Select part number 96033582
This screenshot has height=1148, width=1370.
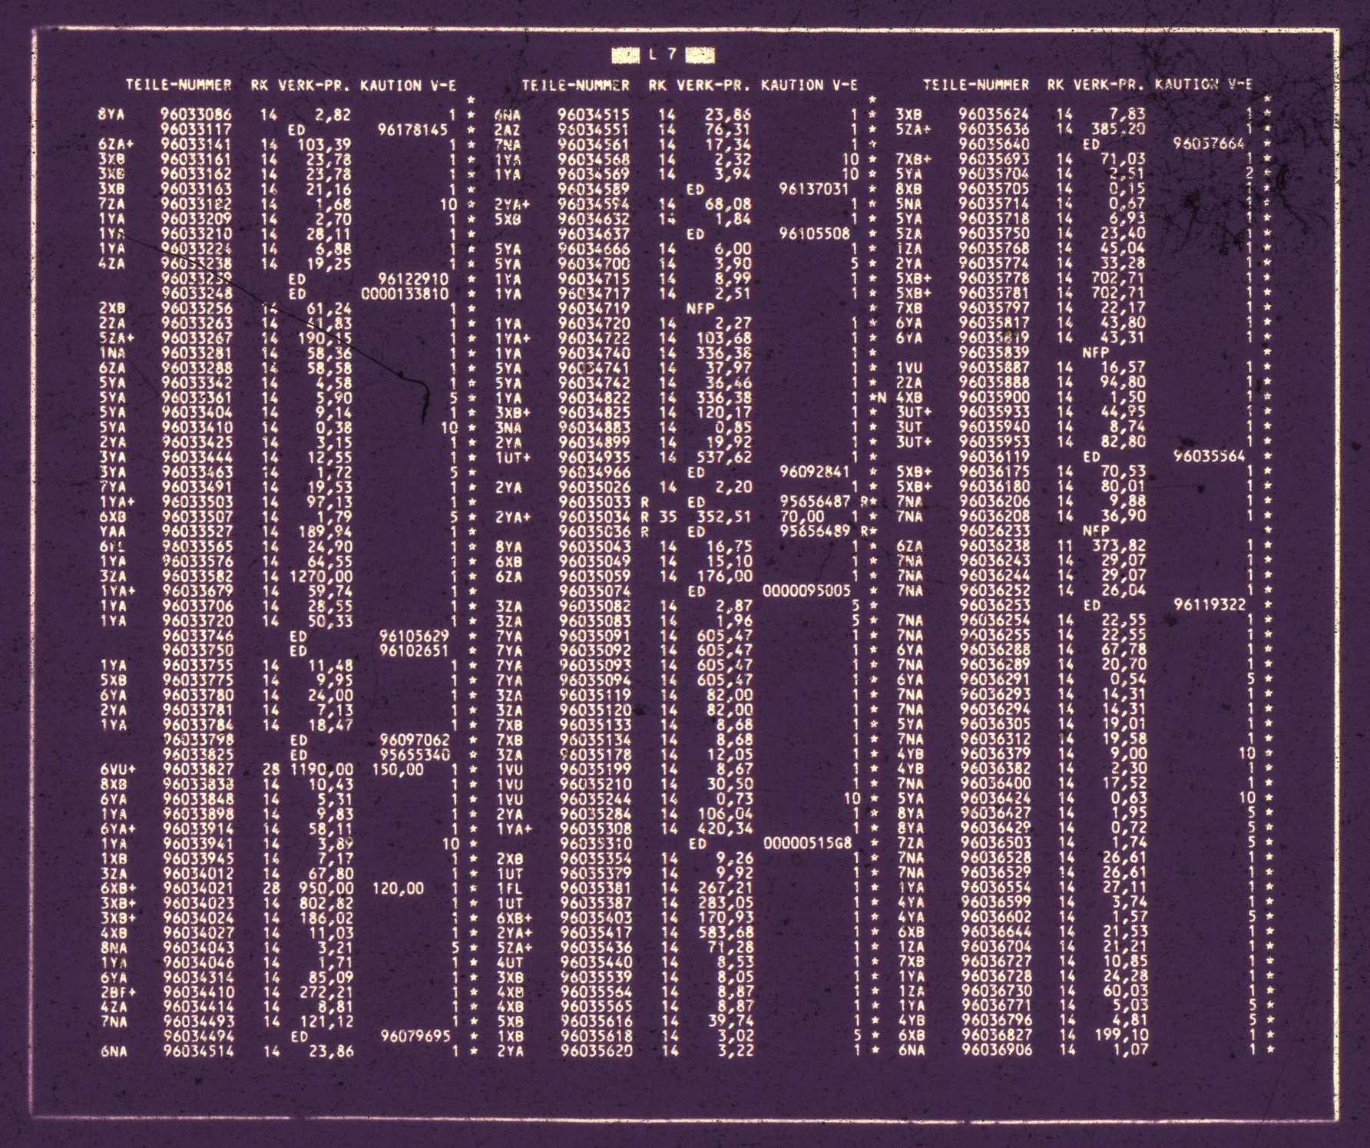[x=197, y=577]
